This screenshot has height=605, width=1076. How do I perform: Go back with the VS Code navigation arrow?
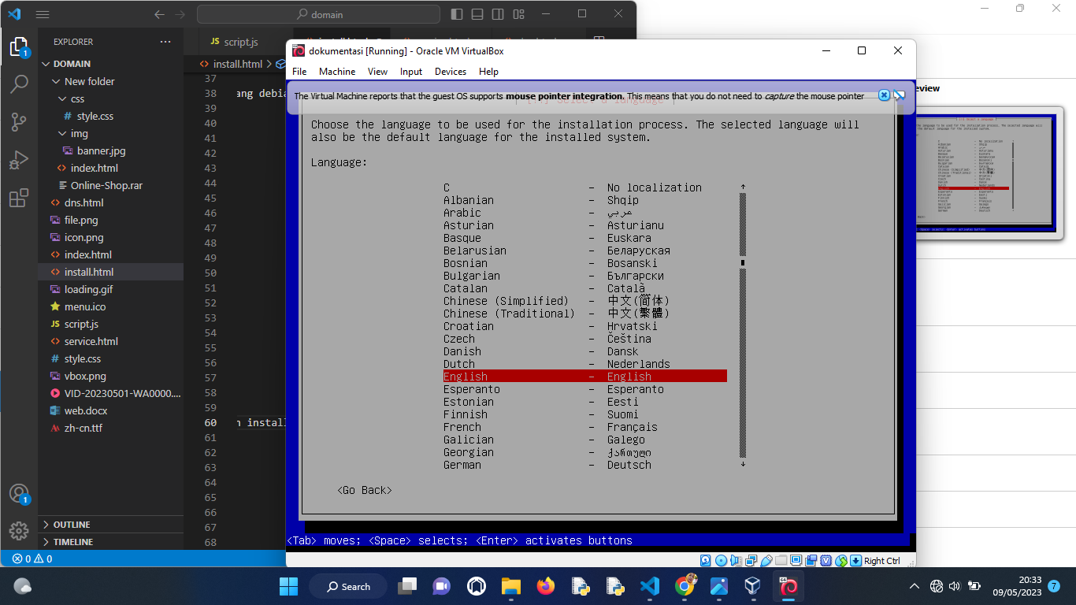click(x=160, y=14)
